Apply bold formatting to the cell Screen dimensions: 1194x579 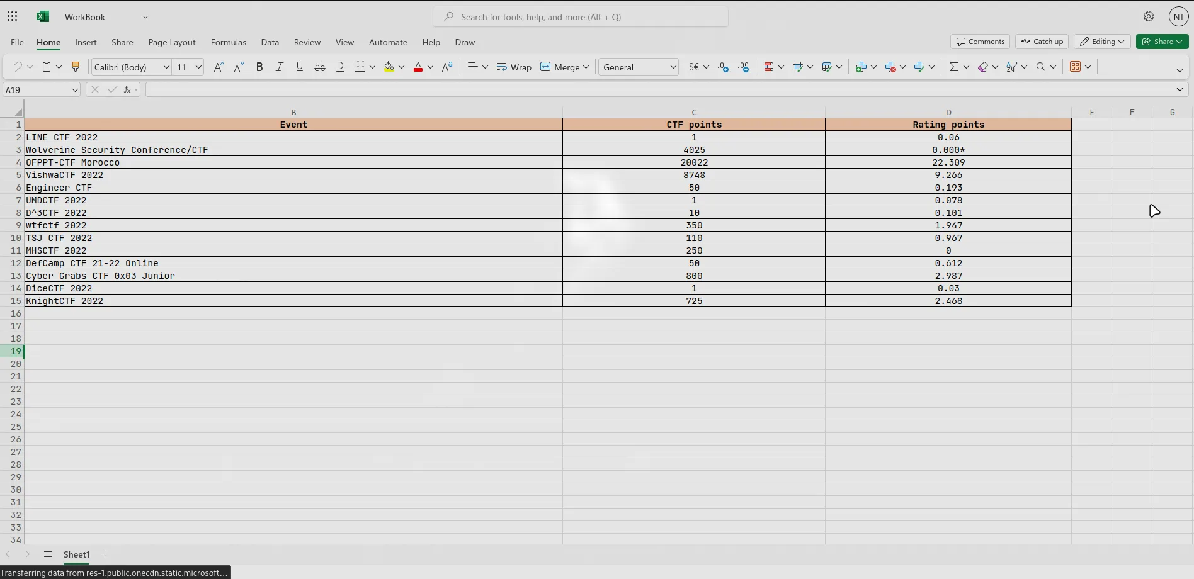[260, 67]
